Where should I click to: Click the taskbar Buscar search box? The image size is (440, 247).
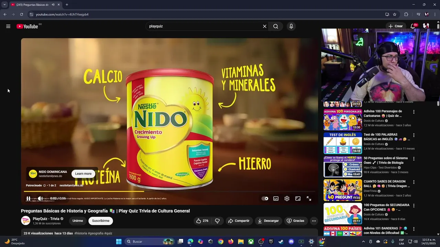150,242
